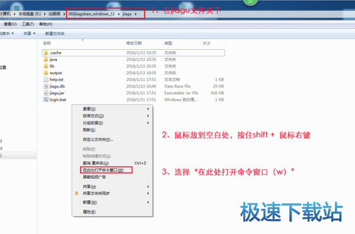Click the java folder icon

[46, 59]
